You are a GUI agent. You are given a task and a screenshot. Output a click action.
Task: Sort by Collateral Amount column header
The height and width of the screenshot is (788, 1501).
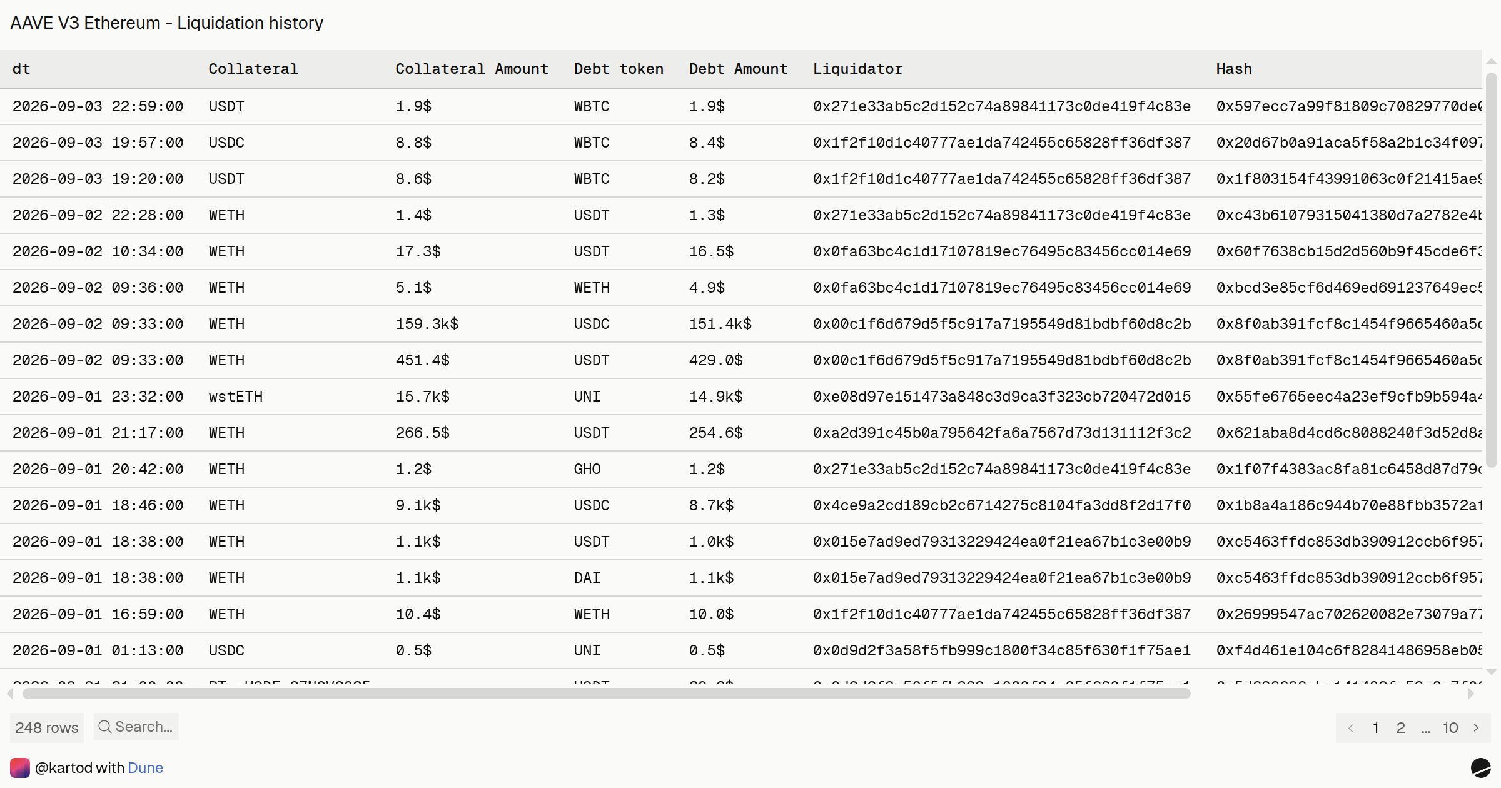[x=472, y=69]
